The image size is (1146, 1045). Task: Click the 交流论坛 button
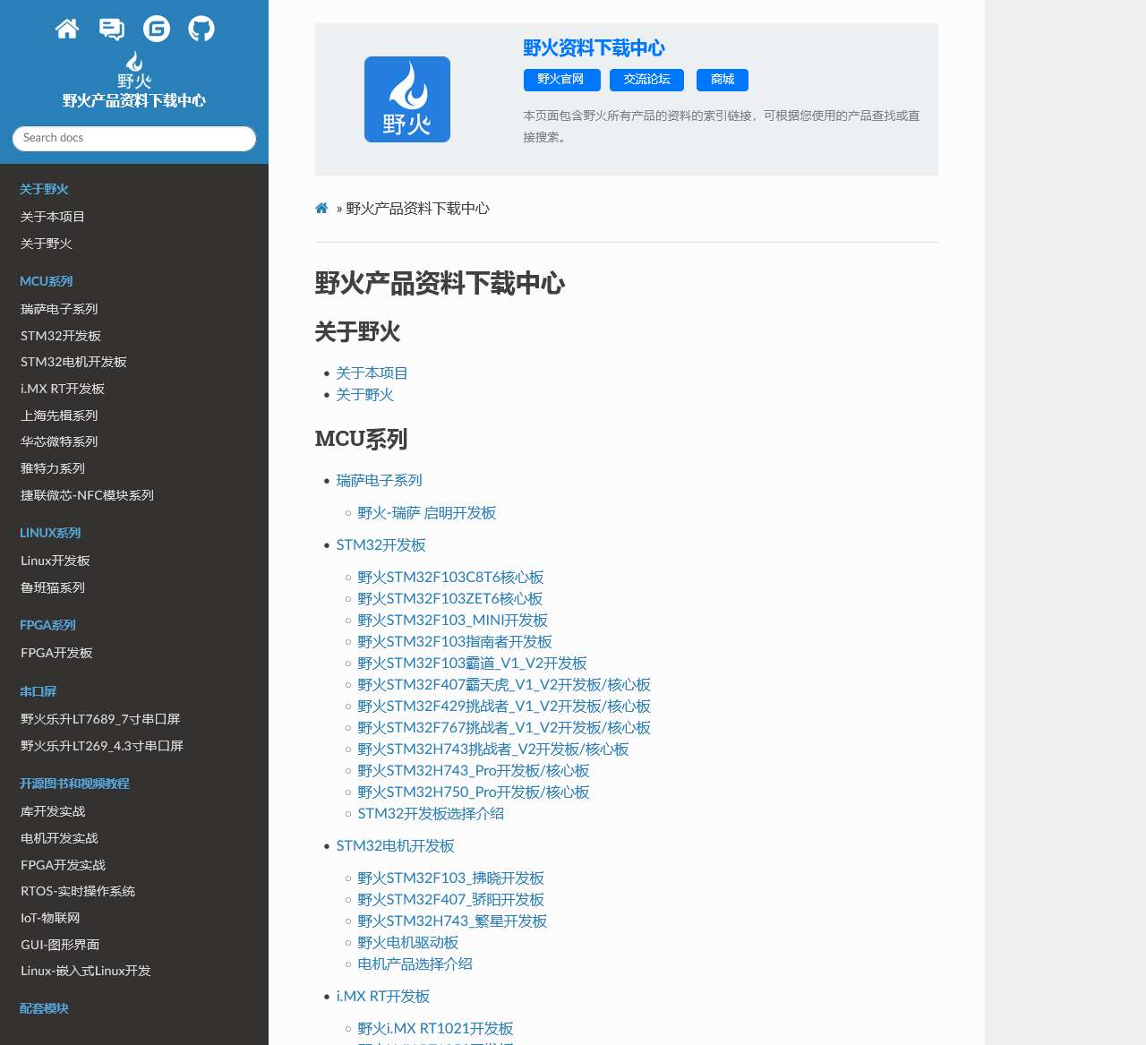click(646, 80)
